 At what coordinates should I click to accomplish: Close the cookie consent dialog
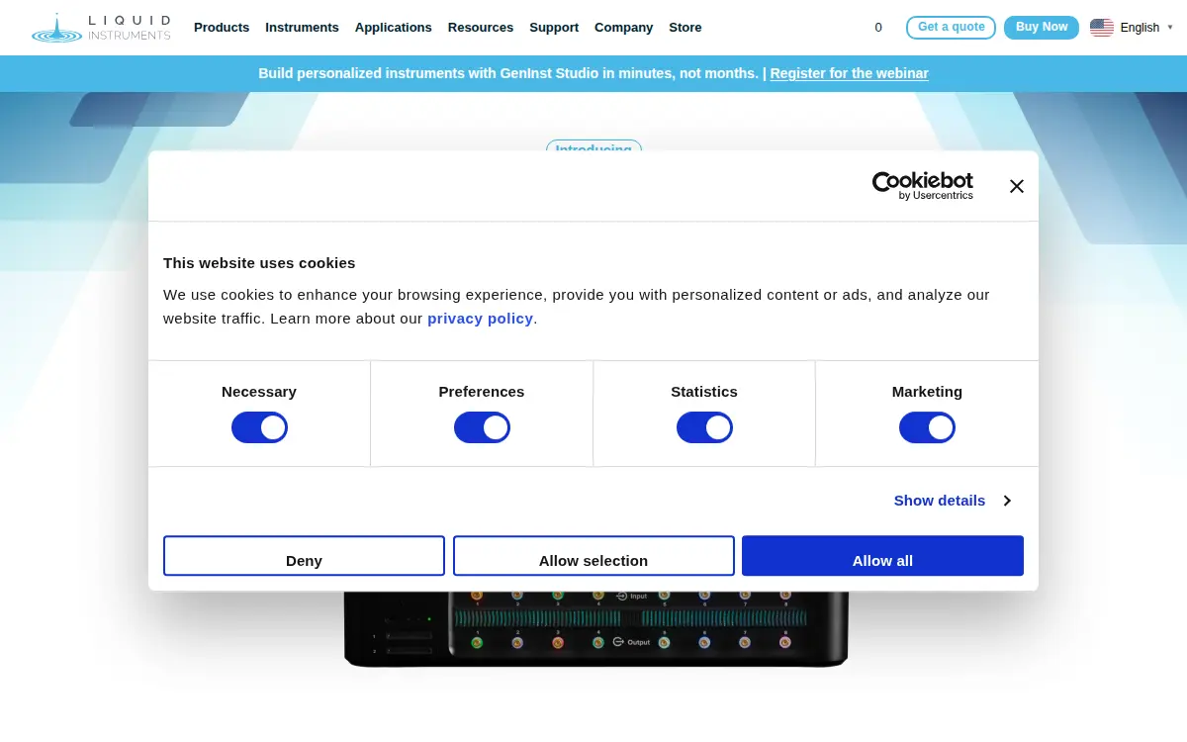pyautogui.click(x=1017, y=186)
